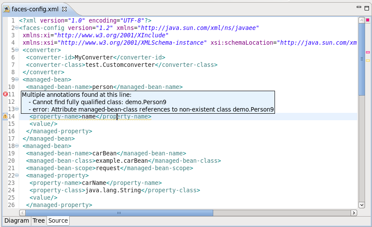Switch to the Diagram tab
The height and width of the screenshot is (227, 372).
pyautogui.click(x=17, y=220)
